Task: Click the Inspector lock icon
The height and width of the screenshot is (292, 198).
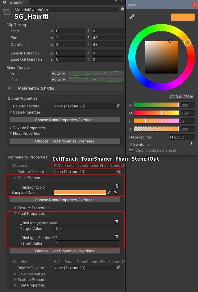Action: [x=116, y=2]
